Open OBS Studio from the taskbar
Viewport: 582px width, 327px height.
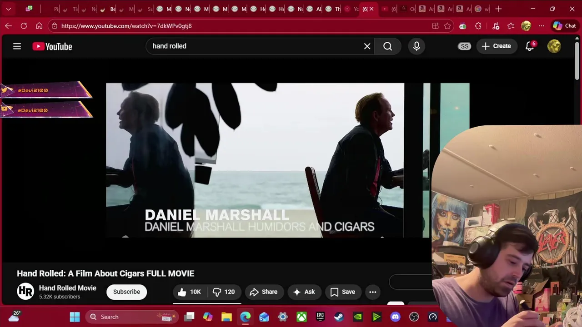414,317
